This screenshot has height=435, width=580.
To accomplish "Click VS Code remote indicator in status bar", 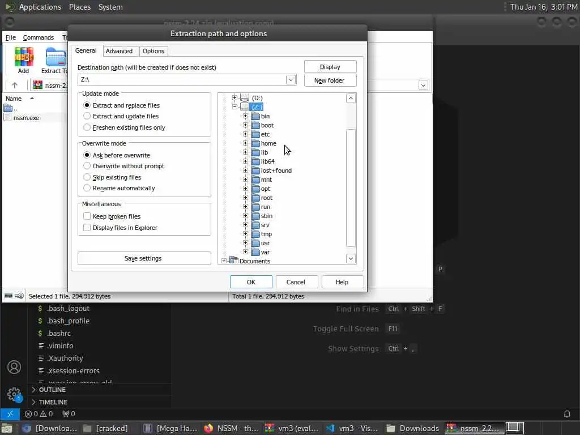I will click(x=10, y=414).
